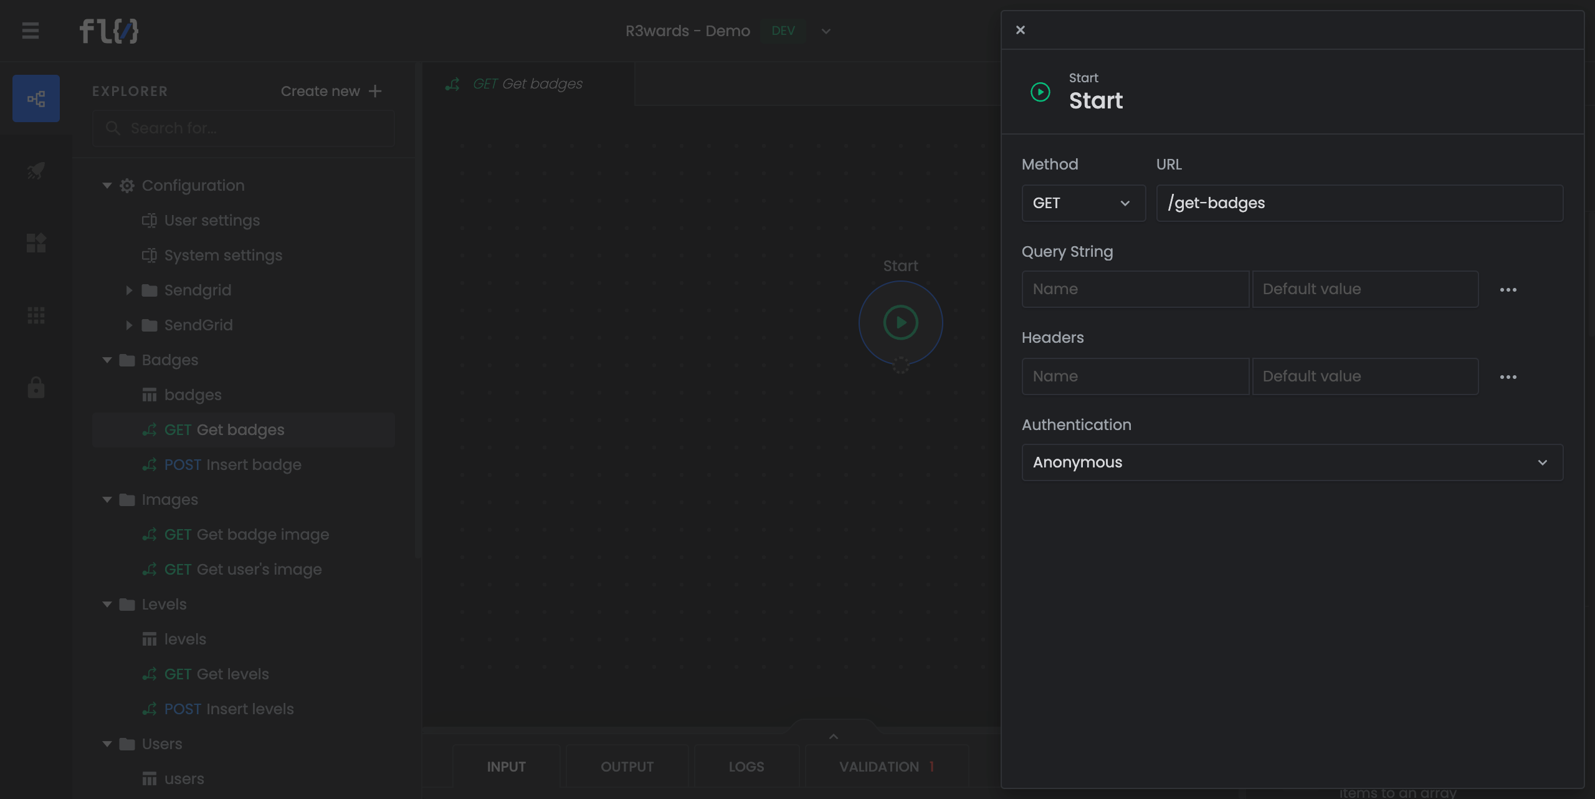Image resolution: width=1595 pixels, height=799 pixels.
Task: Open the widgets sidebar icon
Action: click(x=36, y=242)
